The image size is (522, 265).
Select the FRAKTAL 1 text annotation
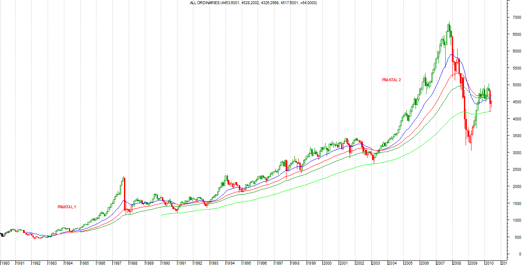(67, 207)
